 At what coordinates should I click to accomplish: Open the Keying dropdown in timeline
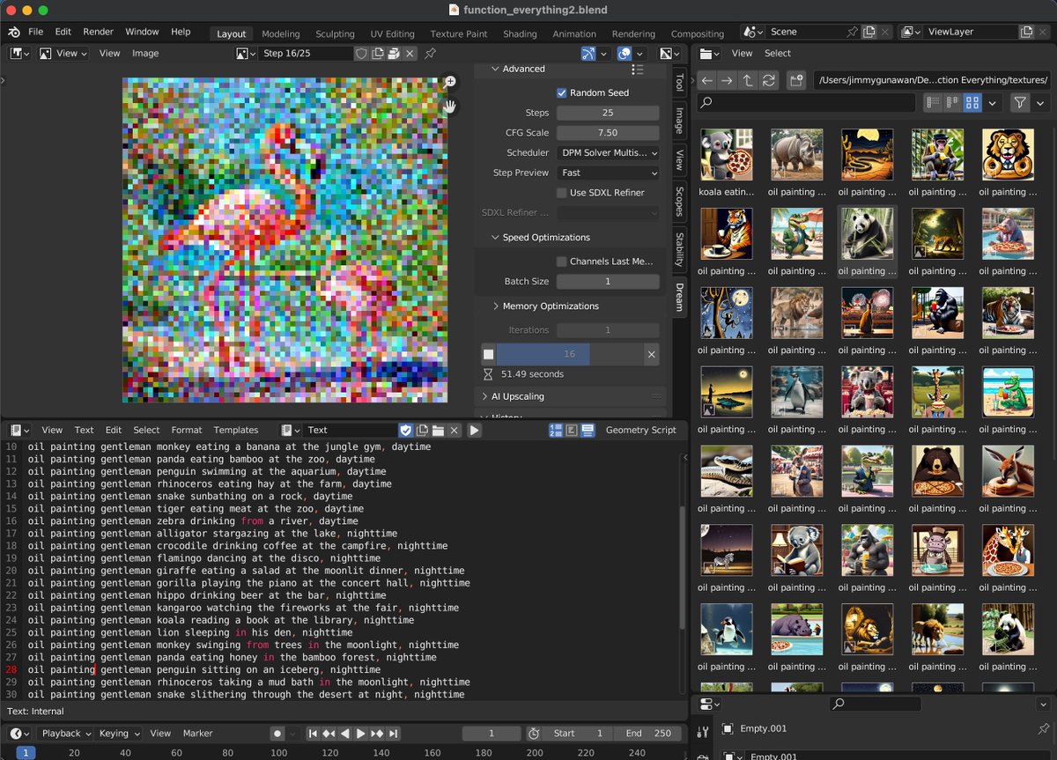(120, 734)
